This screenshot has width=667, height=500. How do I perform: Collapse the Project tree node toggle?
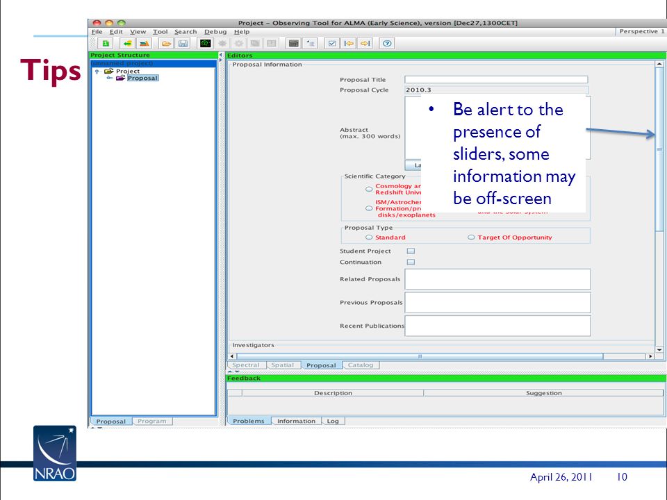97,72
